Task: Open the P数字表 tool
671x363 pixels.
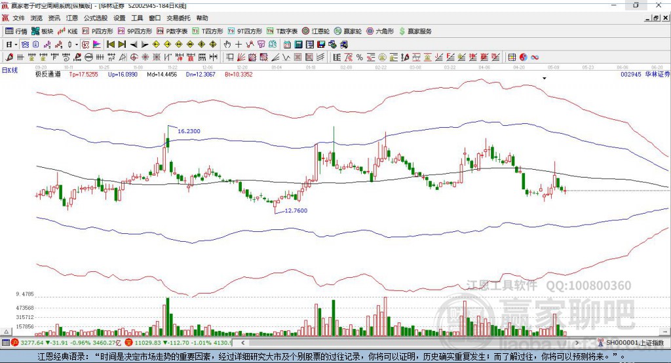Action: (172, 31)
